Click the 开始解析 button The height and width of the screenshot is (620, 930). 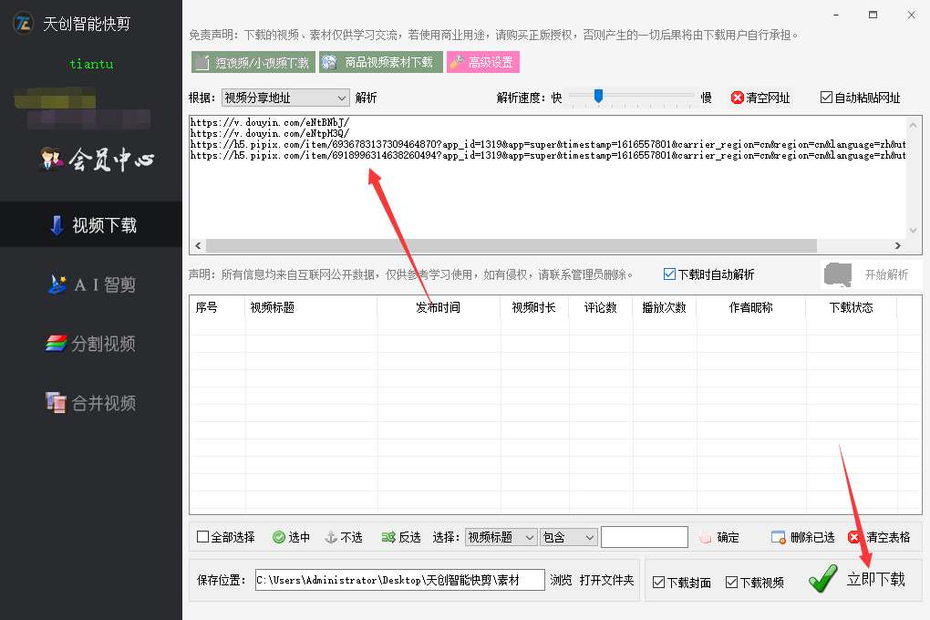pyautogui.click(x=872, y=274)
